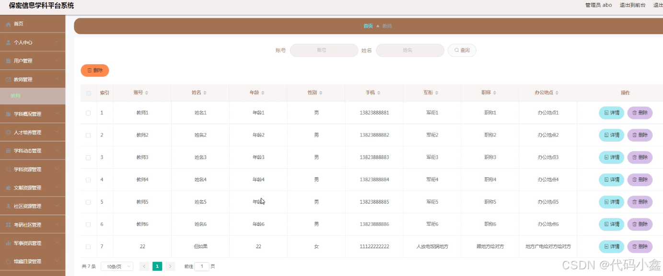
Task: Open 详情 for row 教师3
Action: click(611, 157)
